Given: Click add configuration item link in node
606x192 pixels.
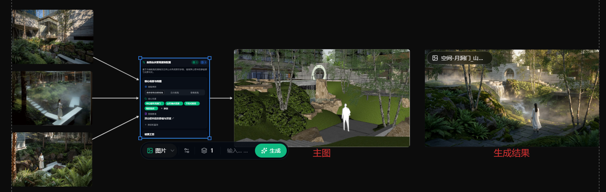Looking at the screenshot, I should (x=151, y=125).
